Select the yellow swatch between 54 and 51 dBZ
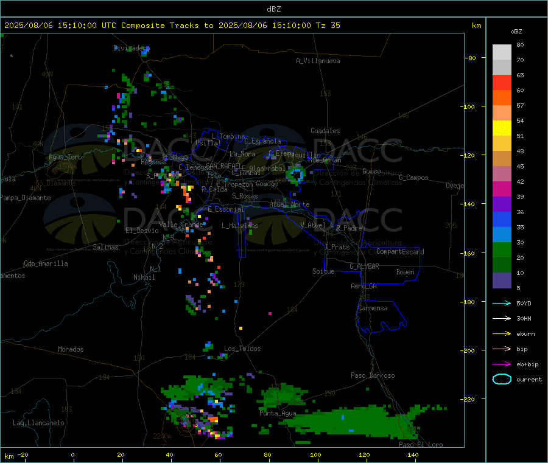548x463 pixels. coord(502,128)
